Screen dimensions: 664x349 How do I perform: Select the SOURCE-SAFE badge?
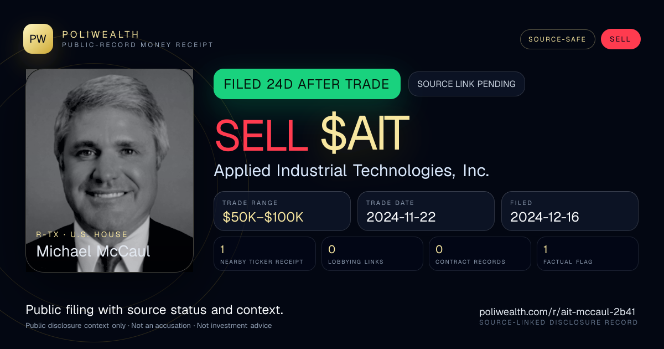557,39
